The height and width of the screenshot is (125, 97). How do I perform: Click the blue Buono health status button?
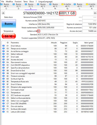pyautogui.click(x=9, y=23)
